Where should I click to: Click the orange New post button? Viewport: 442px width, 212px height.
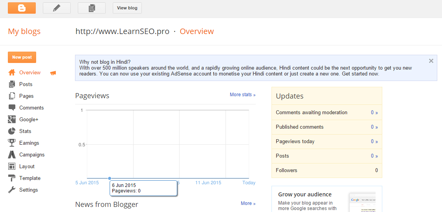(22, 57)
